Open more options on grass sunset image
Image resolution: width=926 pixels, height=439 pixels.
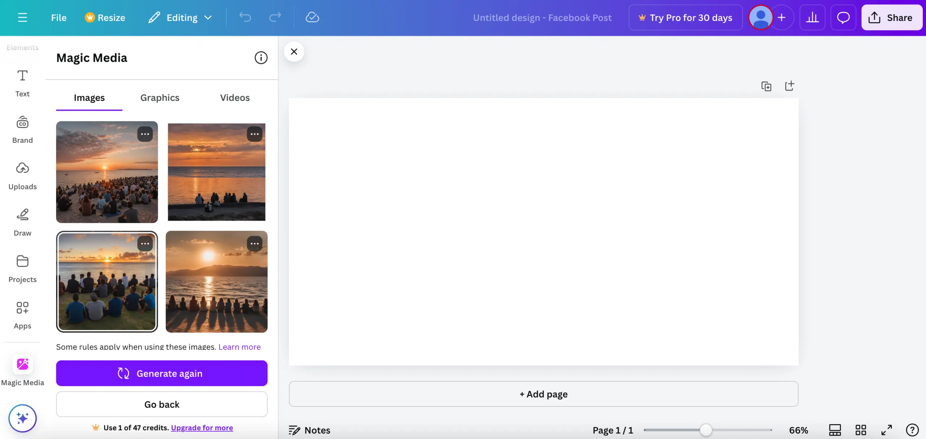145,243
